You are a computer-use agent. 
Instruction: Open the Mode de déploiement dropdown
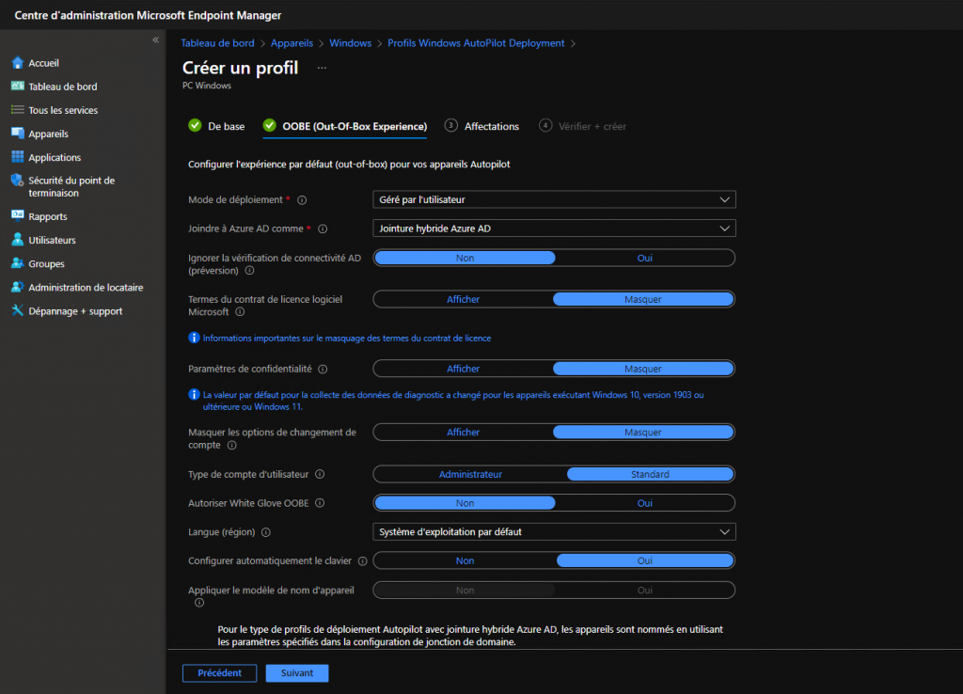[x=554, y=199]
